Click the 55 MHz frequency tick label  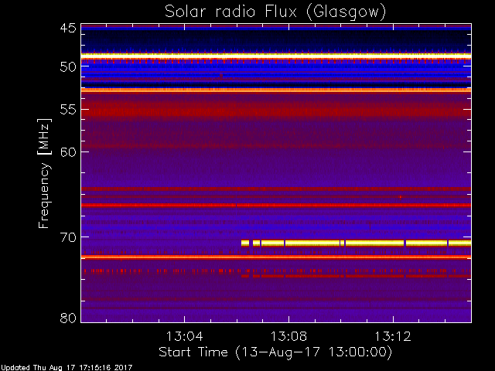[x=68, y=110]
